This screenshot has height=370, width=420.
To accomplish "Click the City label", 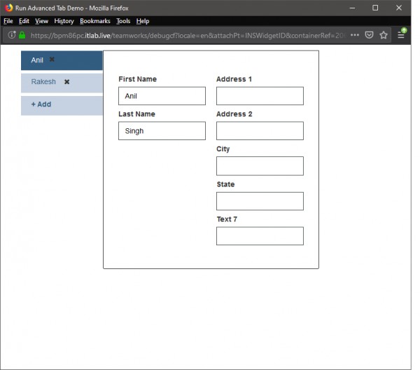I will pos(223,149).
